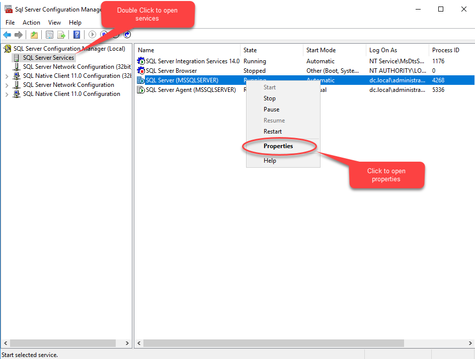Click the Start Service play toolbar icon

(92, 35)
